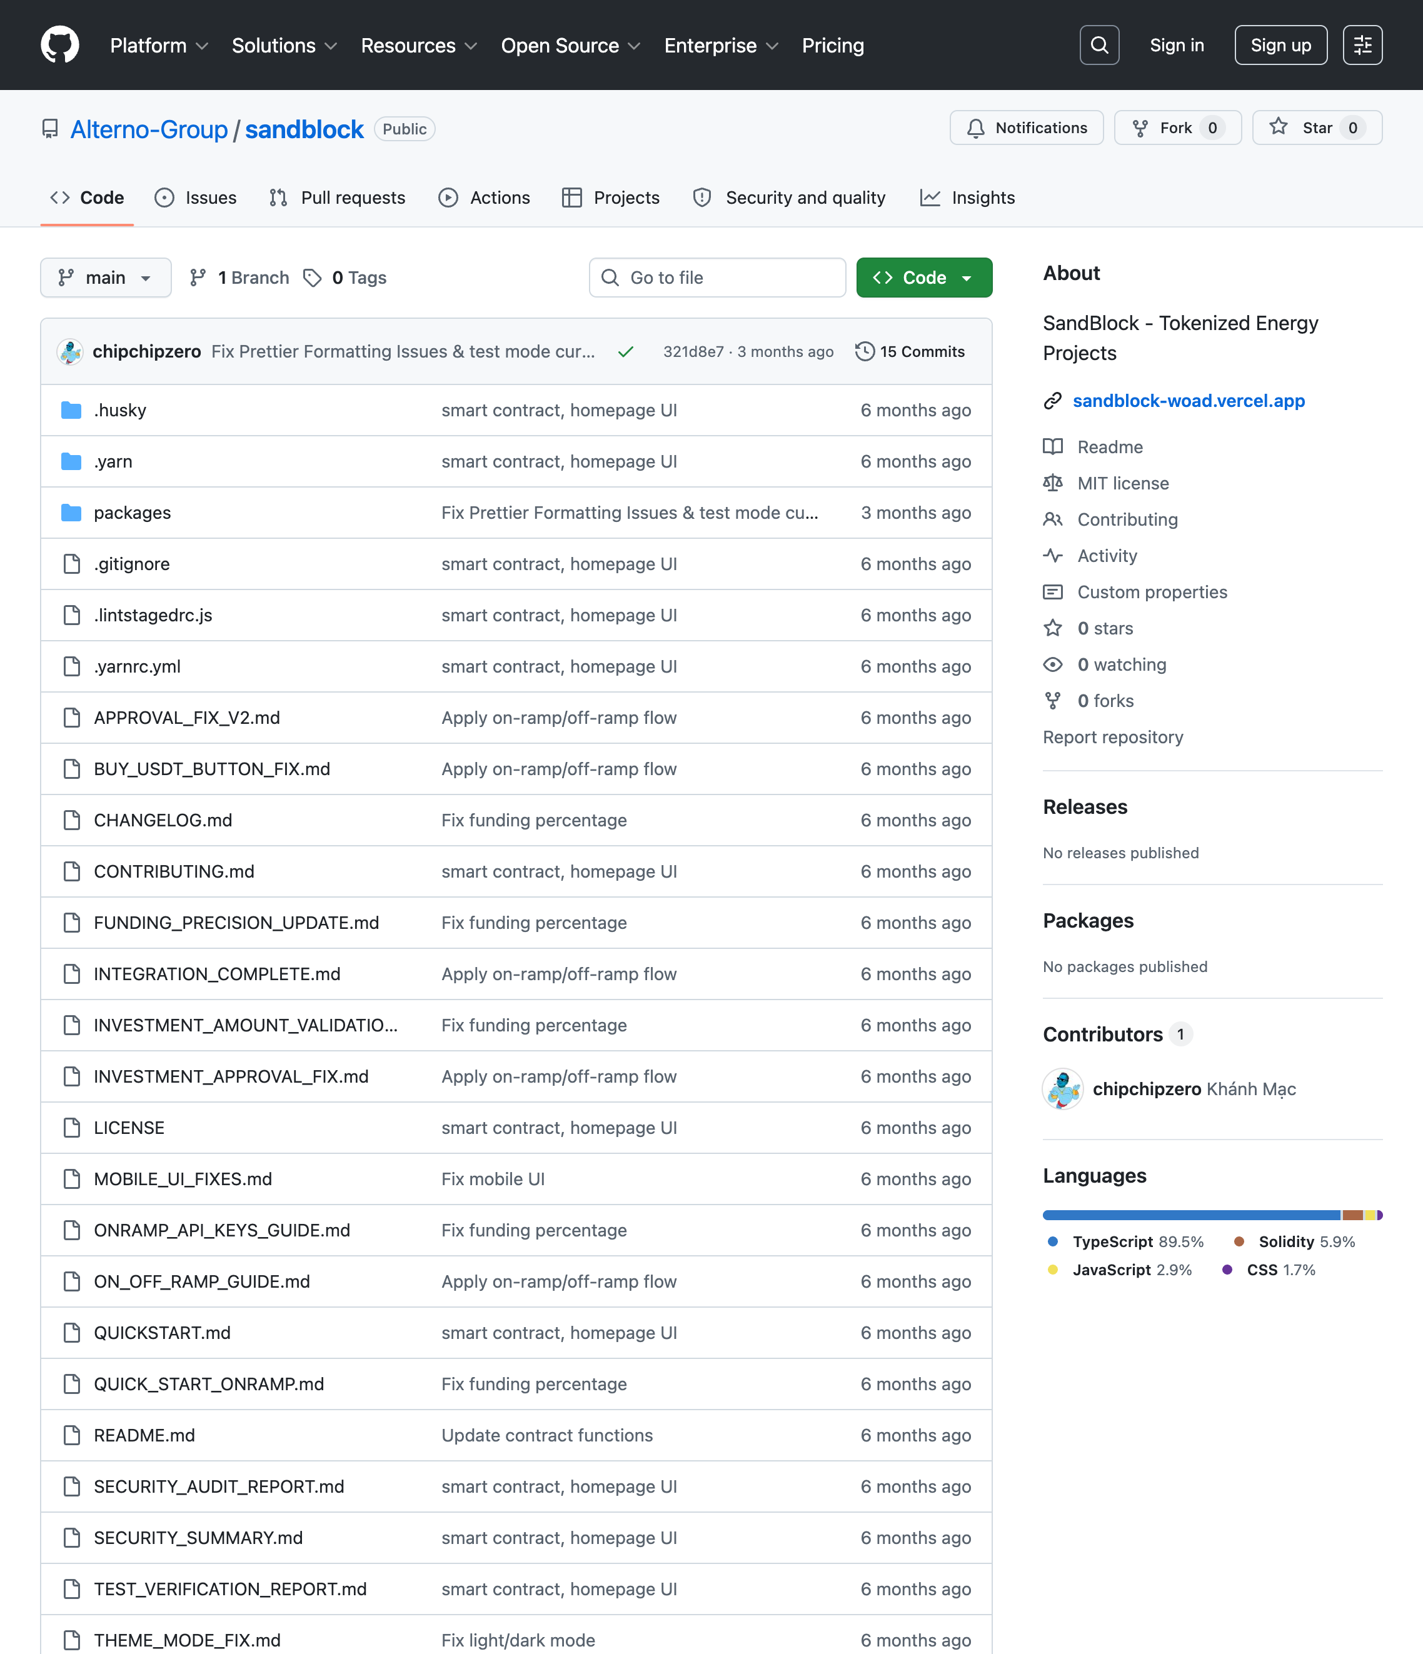
Task: Click the Sign in link
Action: [1176, 46]
